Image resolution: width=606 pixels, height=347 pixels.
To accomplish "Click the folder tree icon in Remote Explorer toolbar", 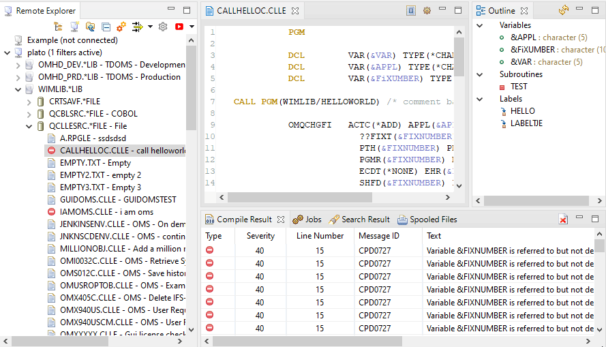I will (59, 27).
